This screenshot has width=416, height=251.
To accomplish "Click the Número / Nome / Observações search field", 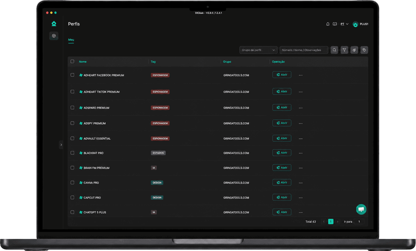I will coord(304,50).
